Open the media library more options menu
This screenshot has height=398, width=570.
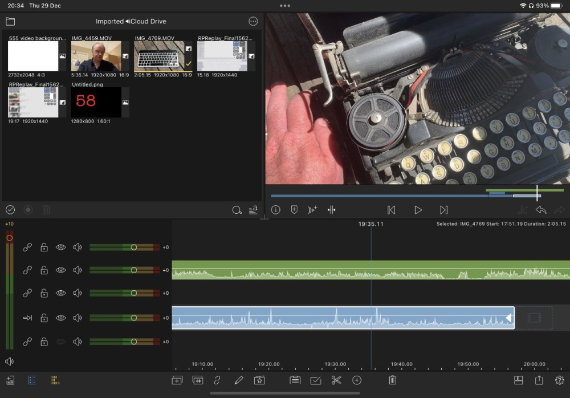[253, 22]
